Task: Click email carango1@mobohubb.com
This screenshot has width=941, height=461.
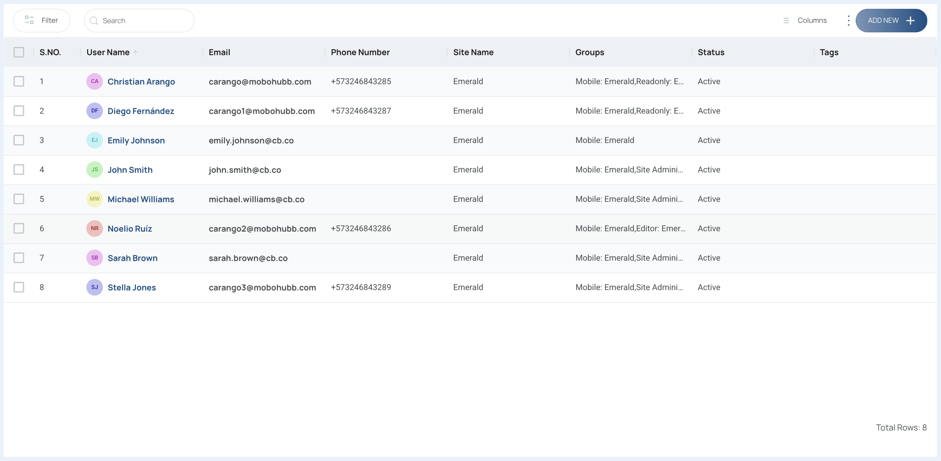Action: coord(262,111)
